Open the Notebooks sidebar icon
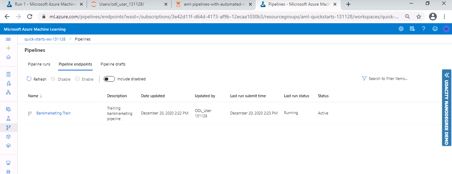 pos(8,74)
